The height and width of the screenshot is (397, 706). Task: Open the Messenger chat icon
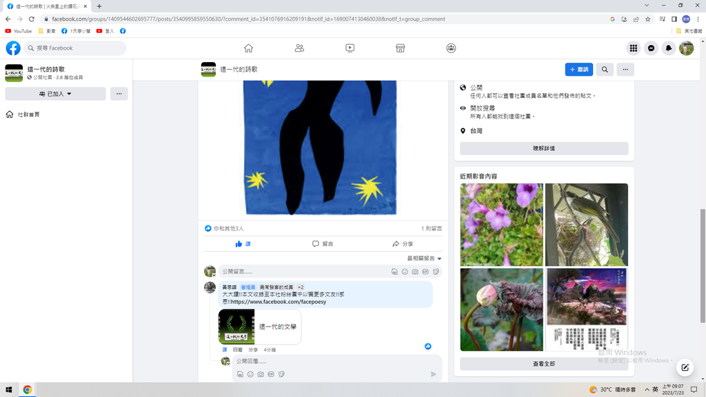click(x=651, y=48)
